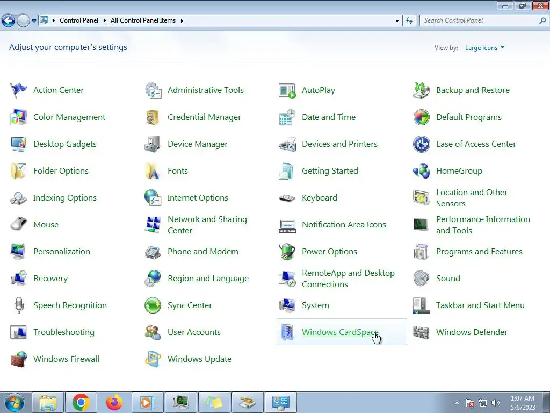Click the Indexing Options magnifier icon

19,198
